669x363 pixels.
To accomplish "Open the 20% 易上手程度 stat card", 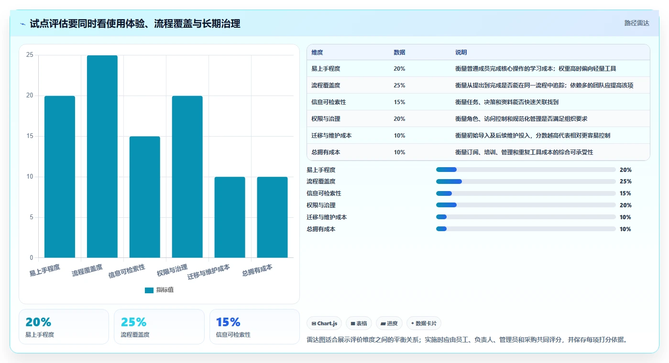I will (x=64, y=327).
